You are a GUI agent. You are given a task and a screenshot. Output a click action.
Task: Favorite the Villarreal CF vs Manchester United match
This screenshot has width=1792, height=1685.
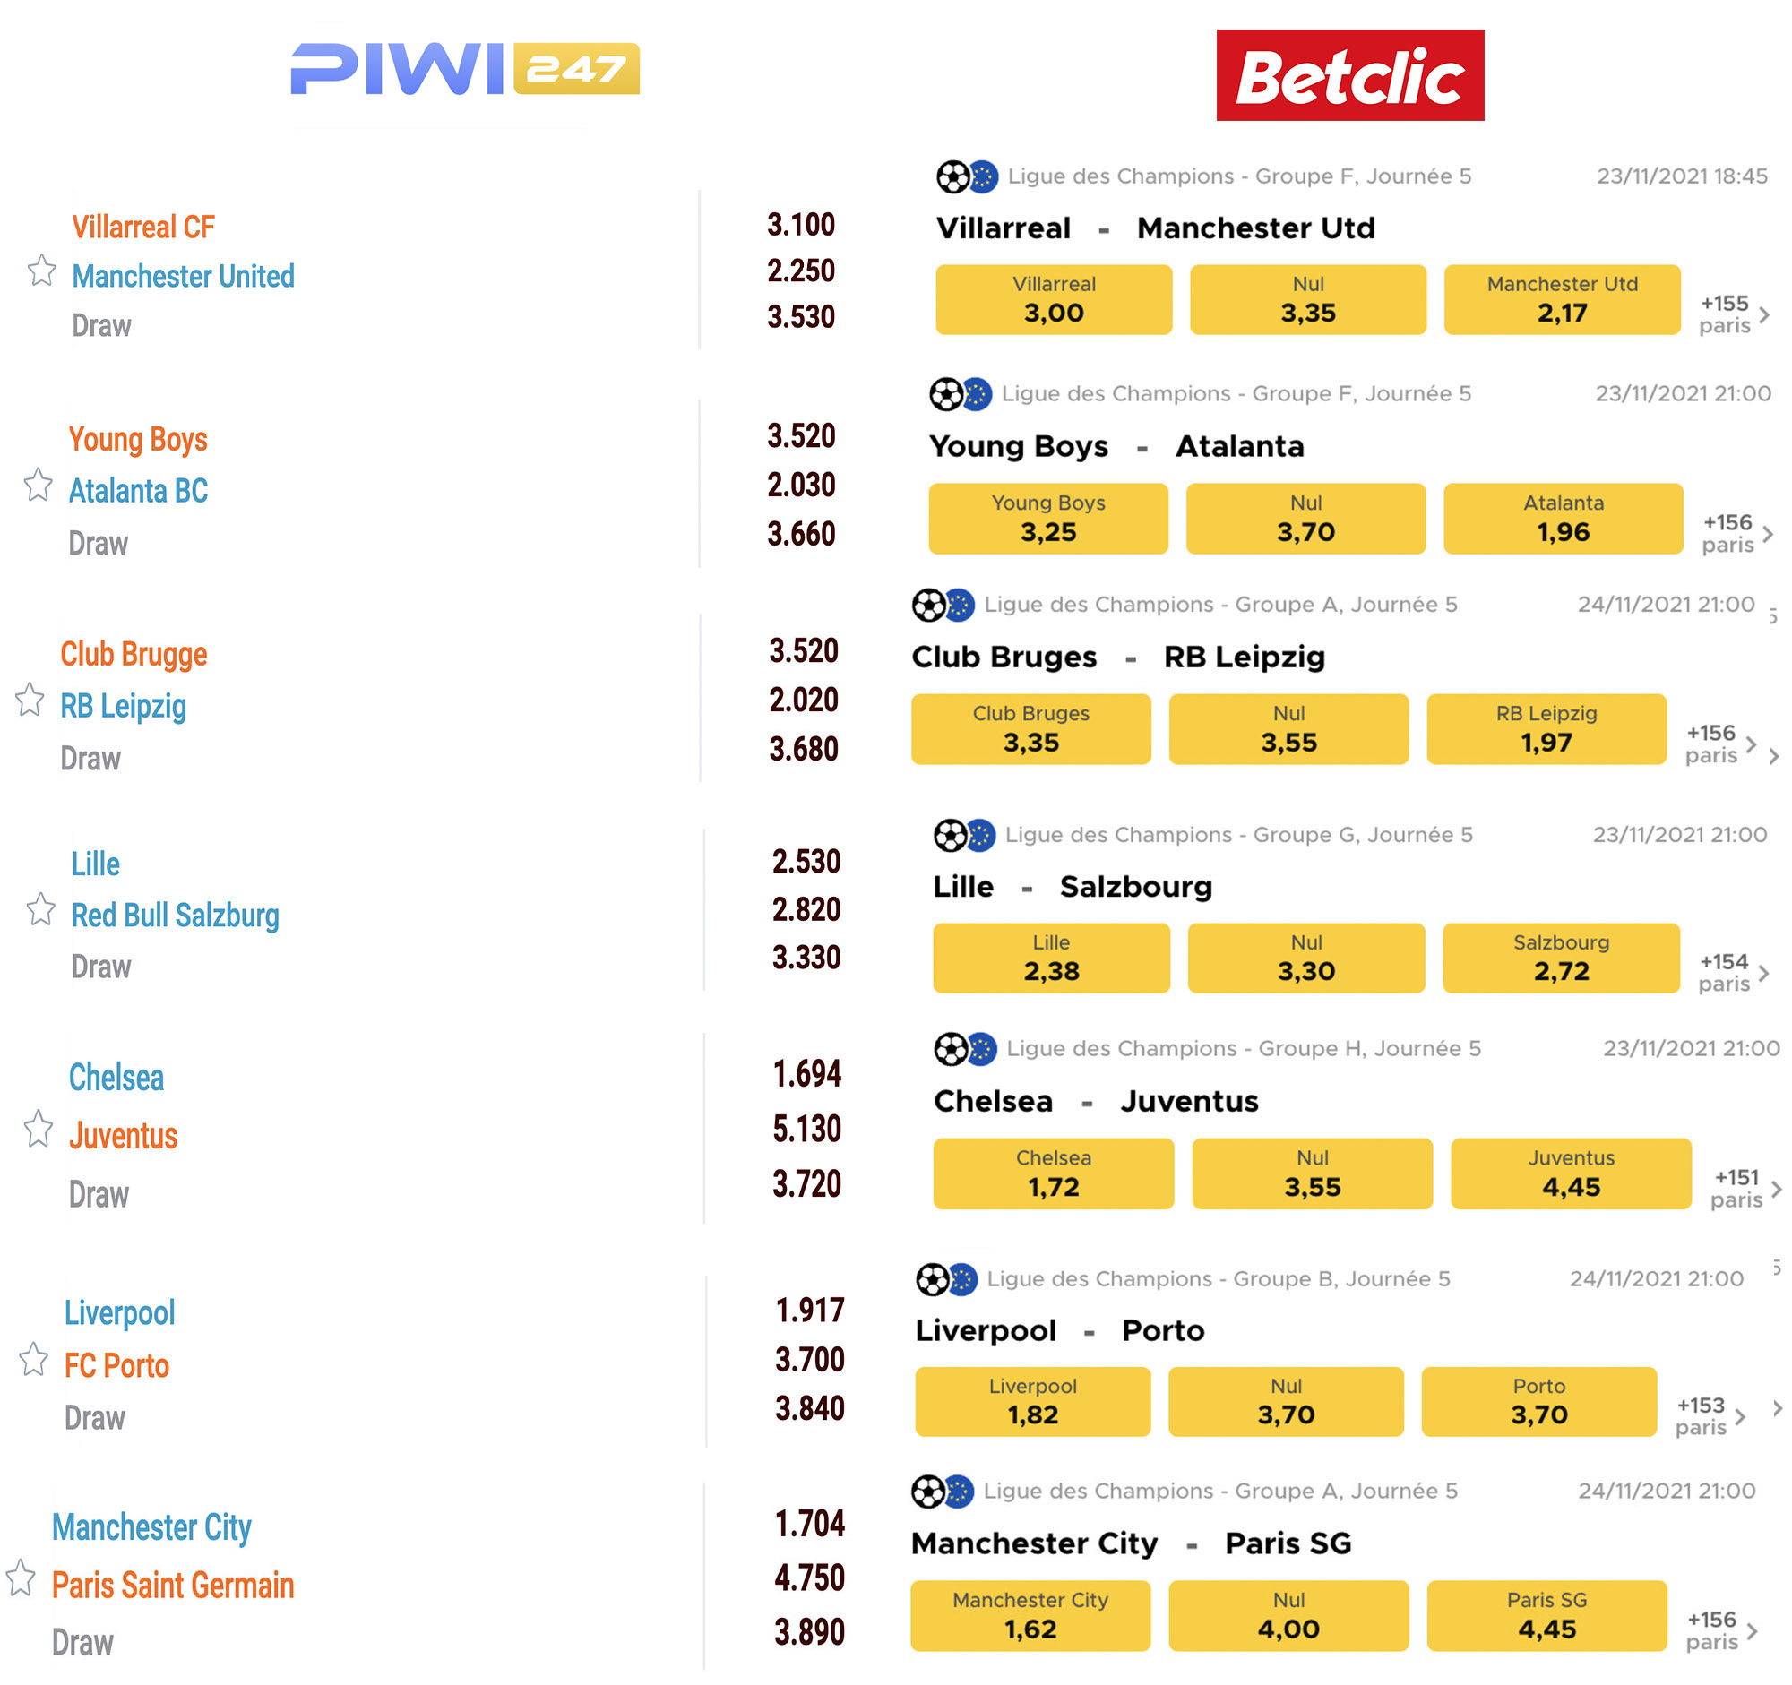(x=41, y=271)
